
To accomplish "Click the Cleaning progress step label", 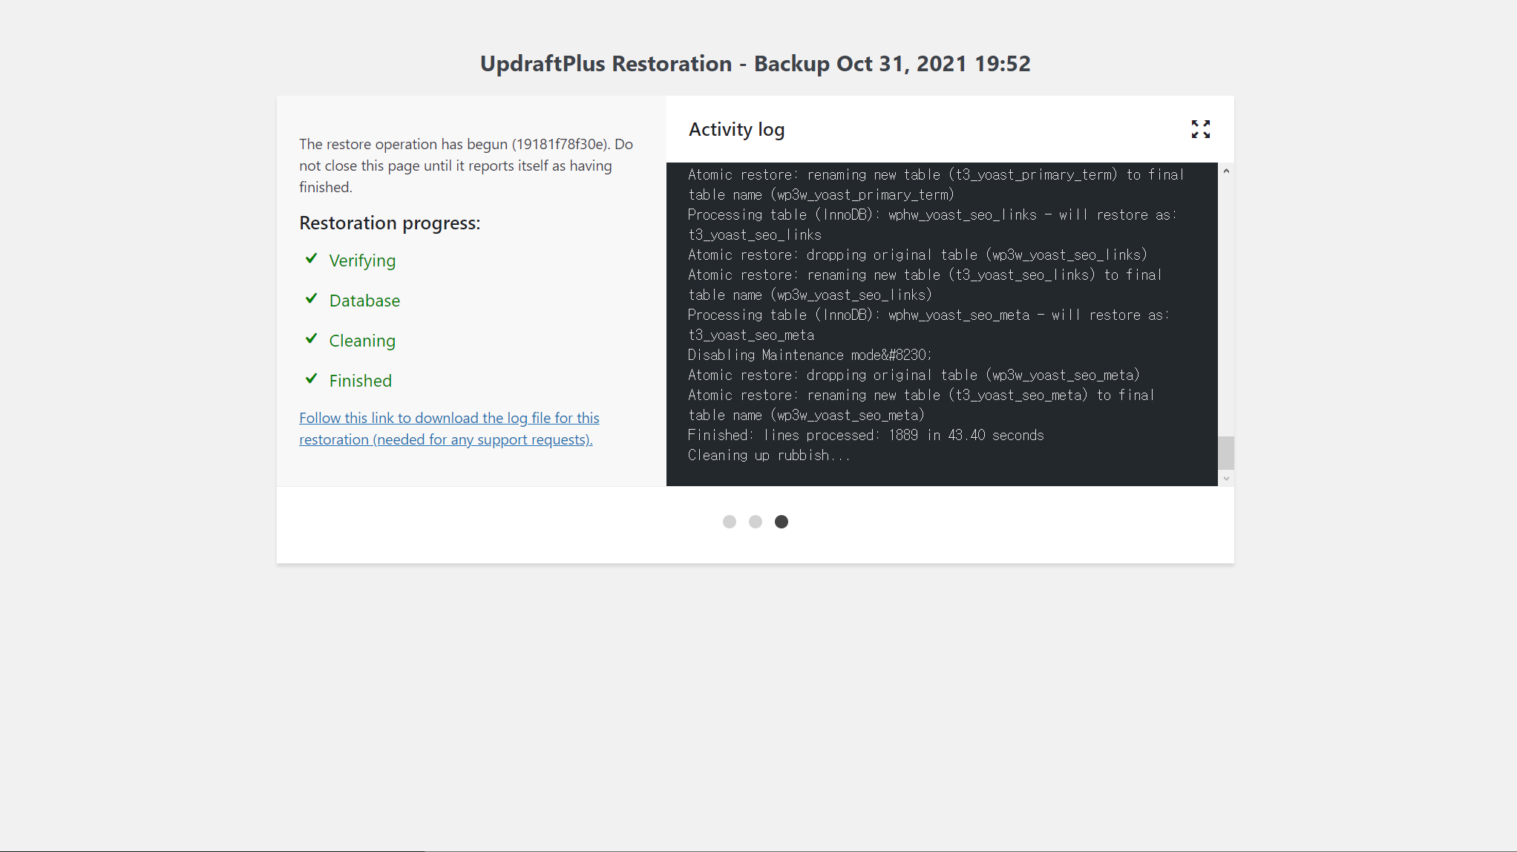I will click(362, 341).
